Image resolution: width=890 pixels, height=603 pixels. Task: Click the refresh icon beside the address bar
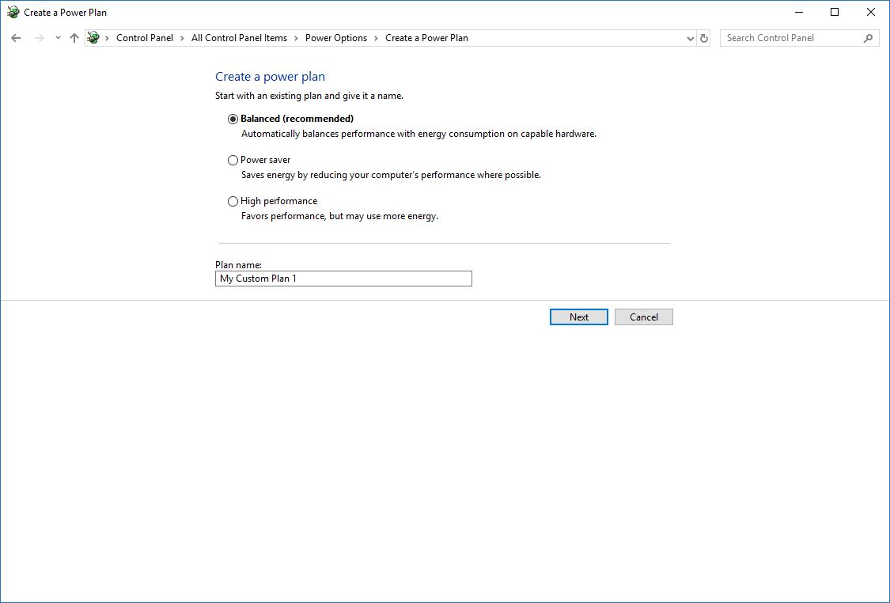tap(703, 37)
